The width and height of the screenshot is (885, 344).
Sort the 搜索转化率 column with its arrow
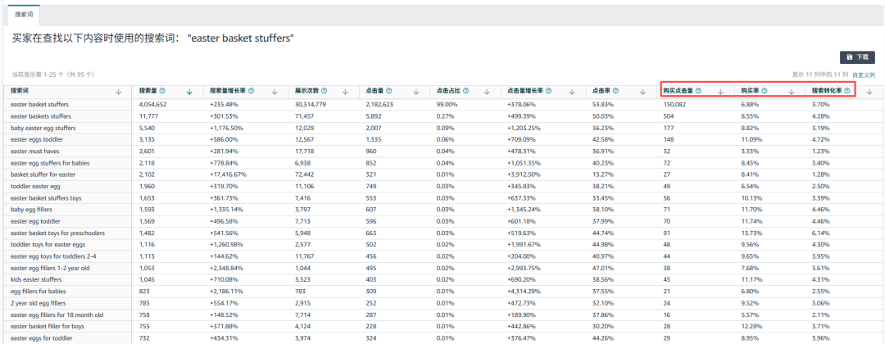click(869, 92)
